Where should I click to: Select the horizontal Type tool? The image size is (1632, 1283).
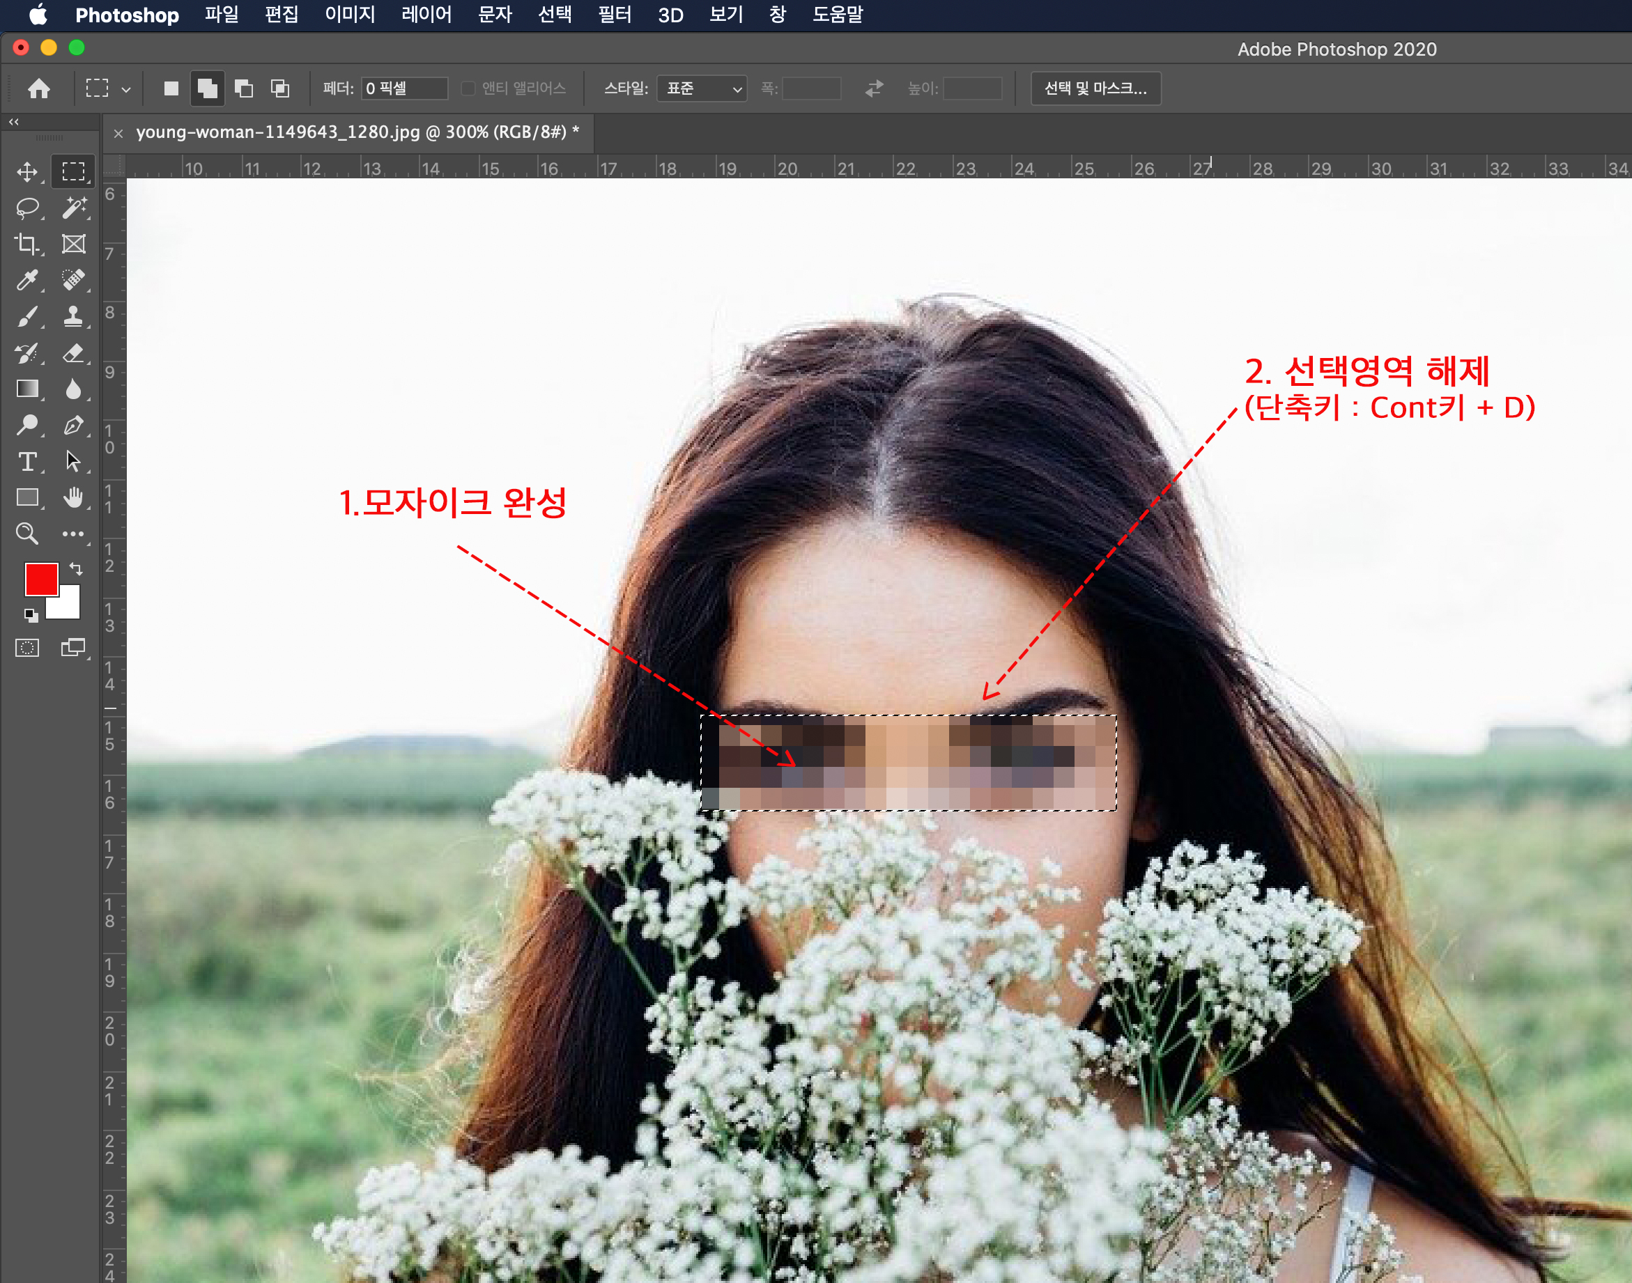click(27, 461)
